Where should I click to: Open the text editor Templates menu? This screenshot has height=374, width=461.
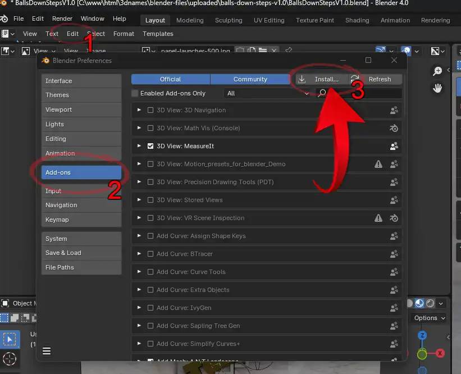[x=158, y=34]
